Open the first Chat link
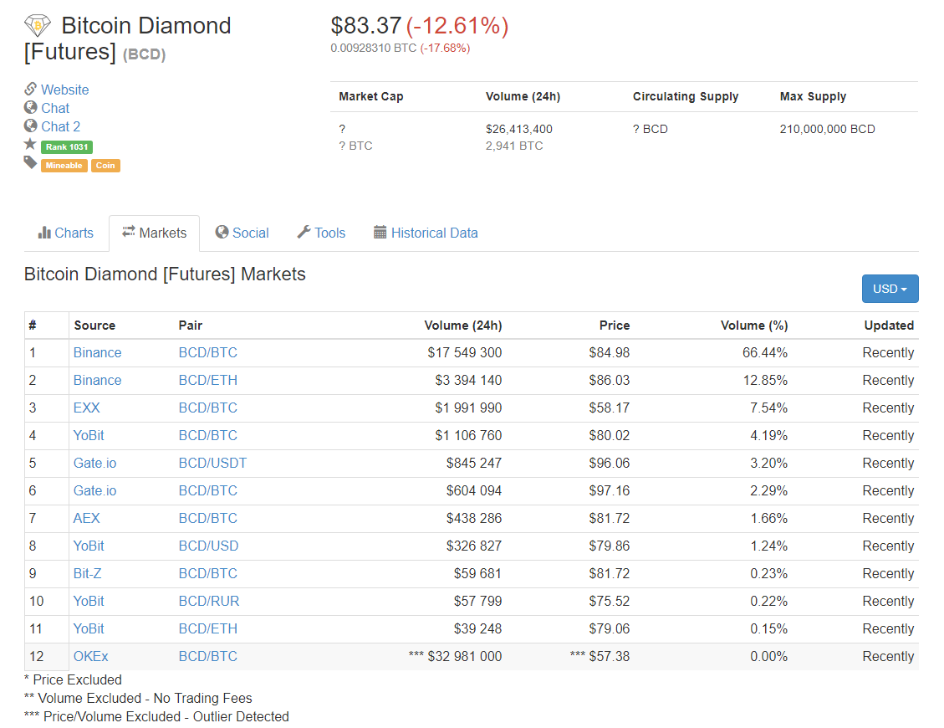Viewport: 944px width, 728px height. pyautogui.click(x=55, y=108)
